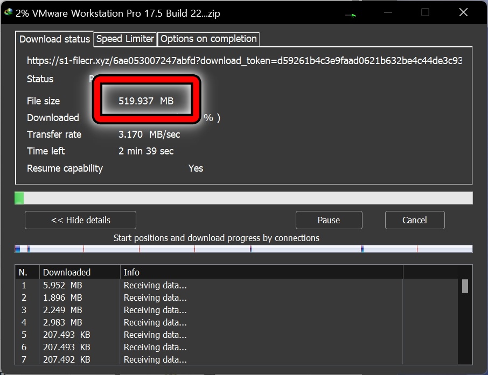Click Receiving data info in row 1
This screenshot has width=488, height=375.
point(155,285)
